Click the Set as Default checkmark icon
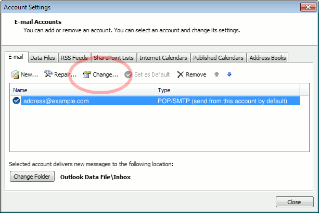Image resolution: width=319 pixels, height=213 pixels. (128, 74)
